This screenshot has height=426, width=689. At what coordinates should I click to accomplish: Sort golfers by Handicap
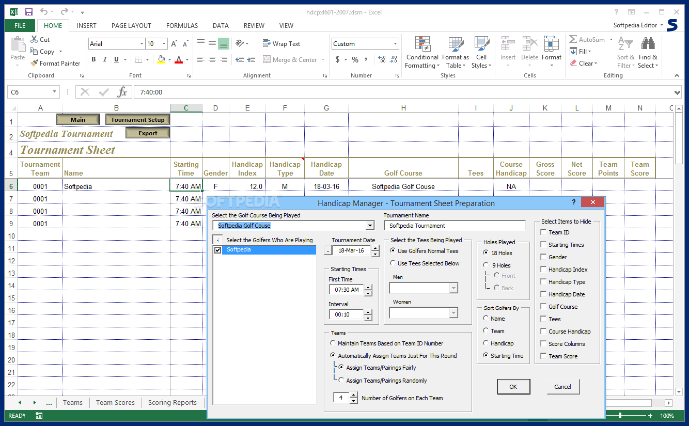click(x=486, y=343)
